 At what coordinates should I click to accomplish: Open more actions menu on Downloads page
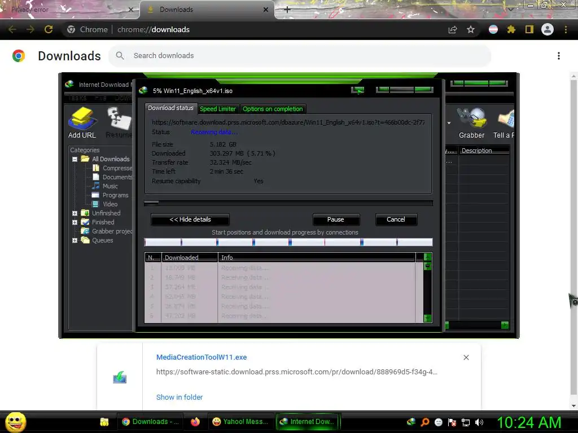559,56
